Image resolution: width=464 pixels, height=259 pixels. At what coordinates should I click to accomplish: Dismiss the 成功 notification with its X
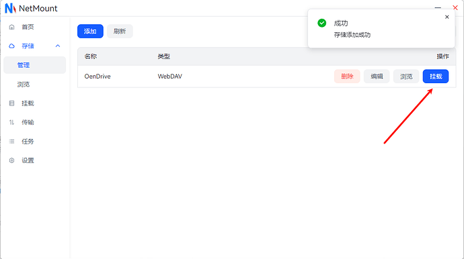447,17
